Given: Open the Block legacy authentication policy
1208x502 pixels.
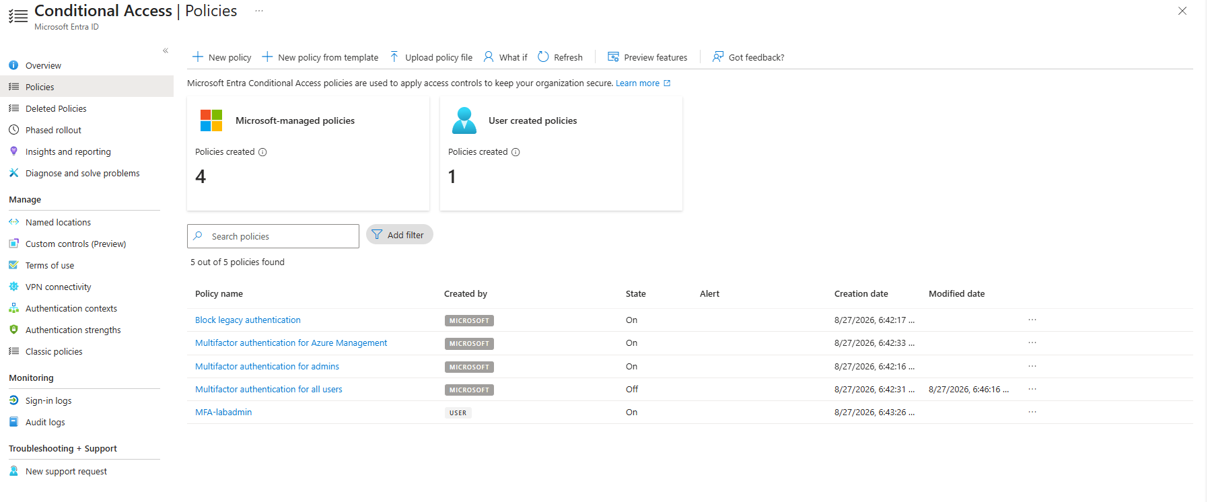Looking at the screenshot, I should [248, 320].
